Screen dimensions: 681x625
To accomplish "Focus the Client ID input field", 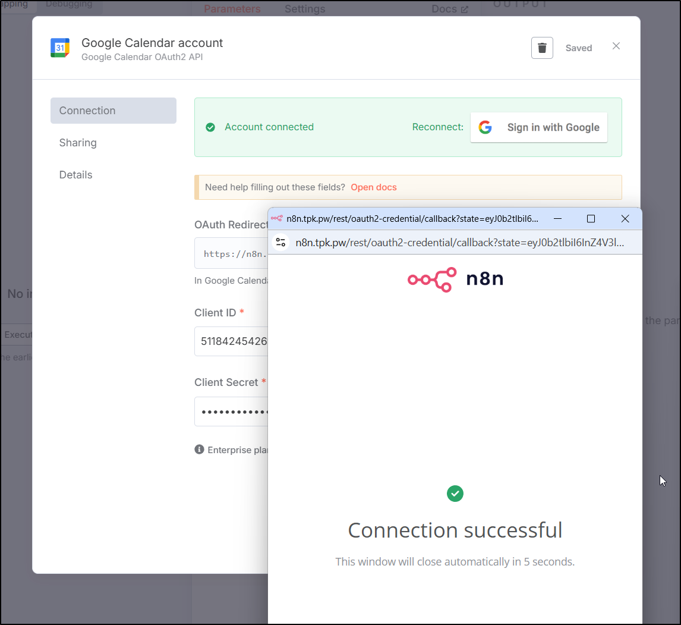I will 231,341.
